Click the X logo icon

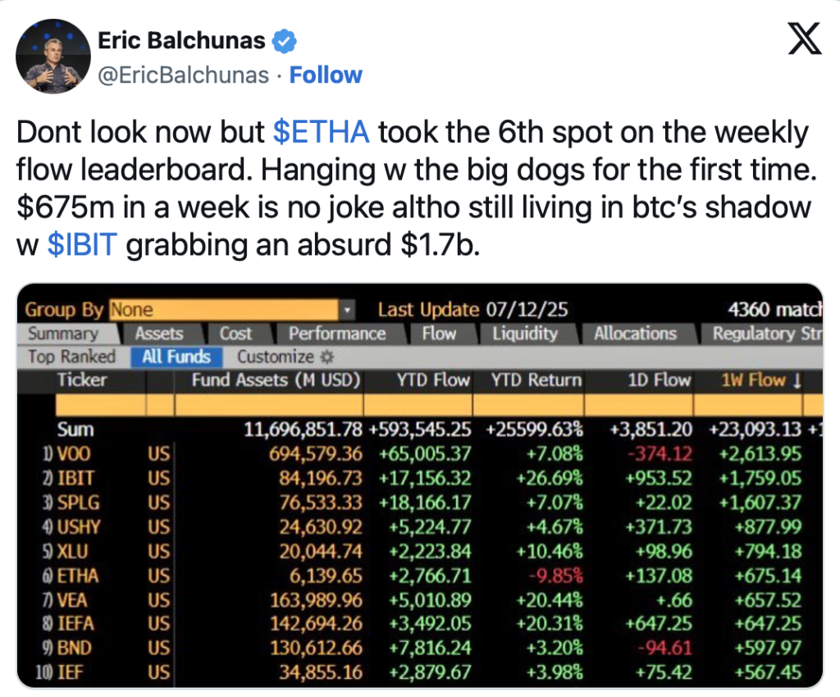point(804,39)
